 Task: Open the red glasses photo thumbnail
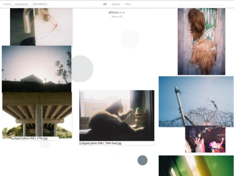click(x=41, y=27)
